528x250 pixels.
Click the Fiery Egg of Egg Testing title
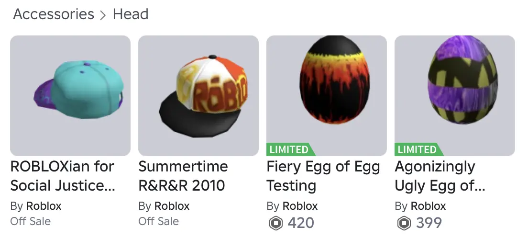pos(323,176)
